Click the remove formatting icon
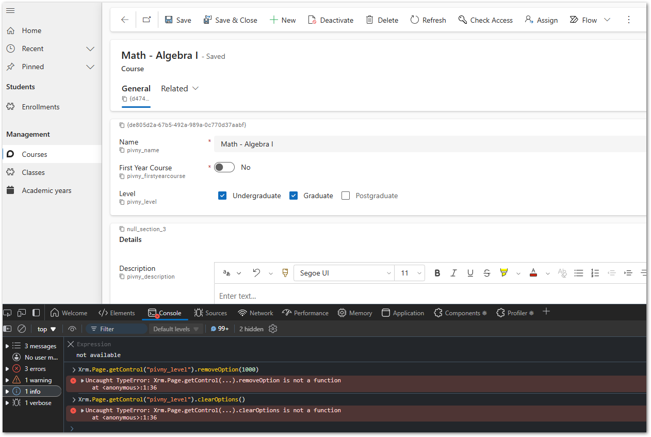The height and width of the screenshot is (437, 651). pyautogui.click(x=562, y=273)
